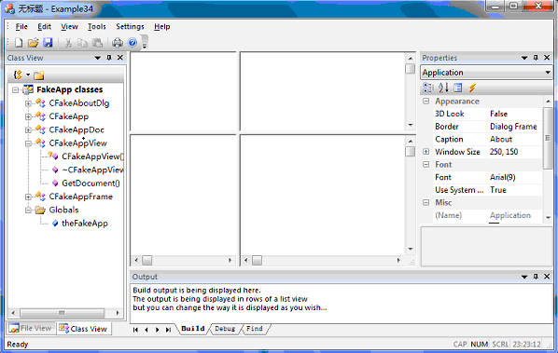Pin the Class View pane
This screenshot has height=353, width=558.
tap(109, 58)
